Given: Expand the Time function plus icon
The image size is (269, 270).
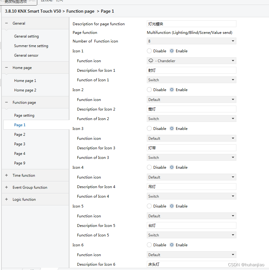Looking at the screenshot, I should click(x=6, y=175).
